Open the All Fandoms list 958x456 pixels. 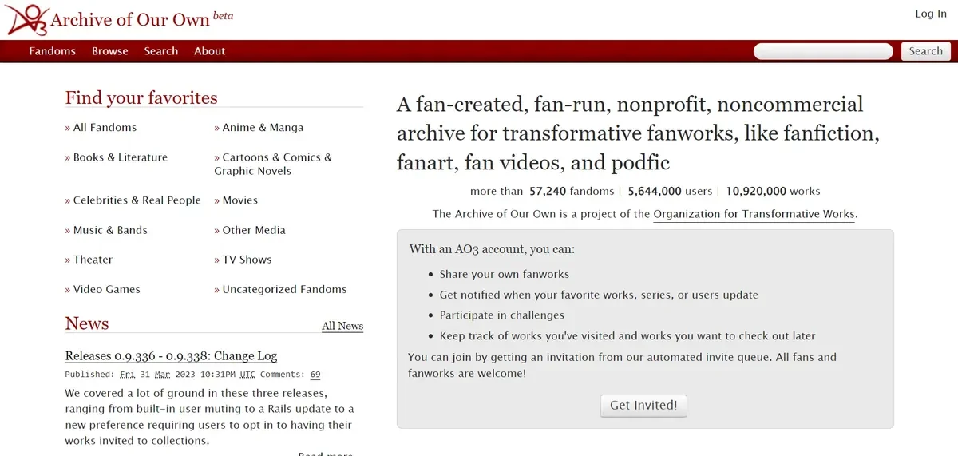(105, 127)
